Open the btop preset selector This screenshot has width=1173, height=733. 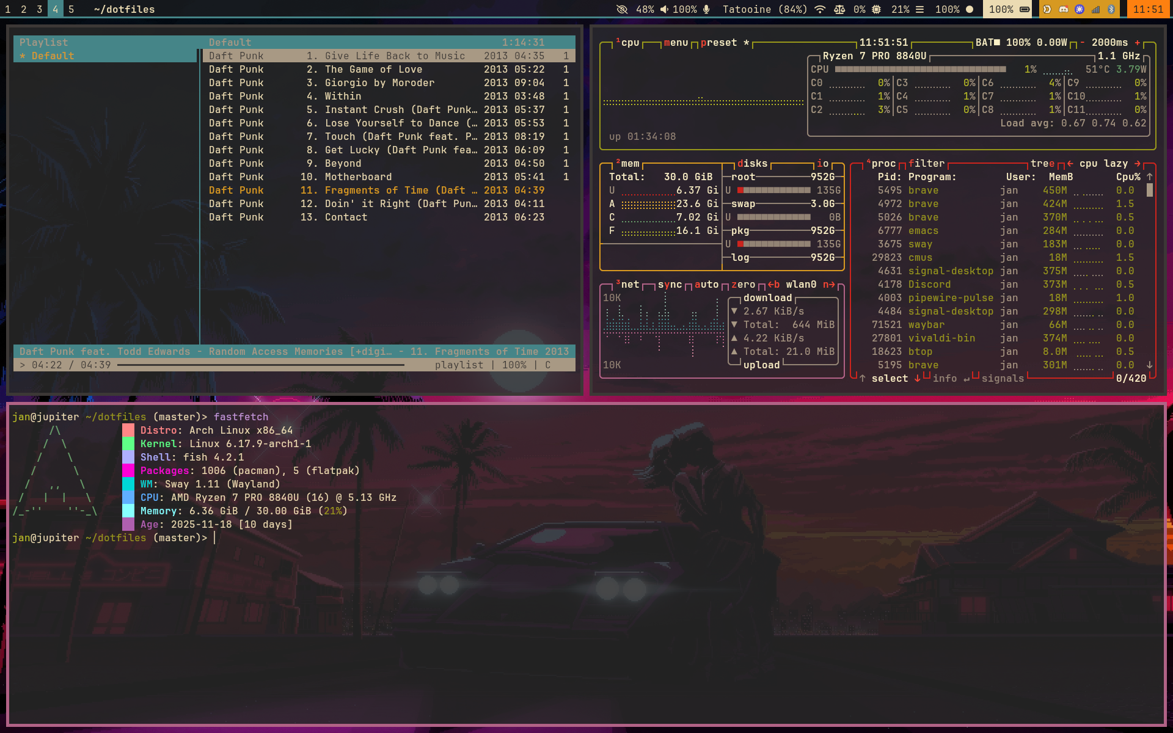point(721,42)
